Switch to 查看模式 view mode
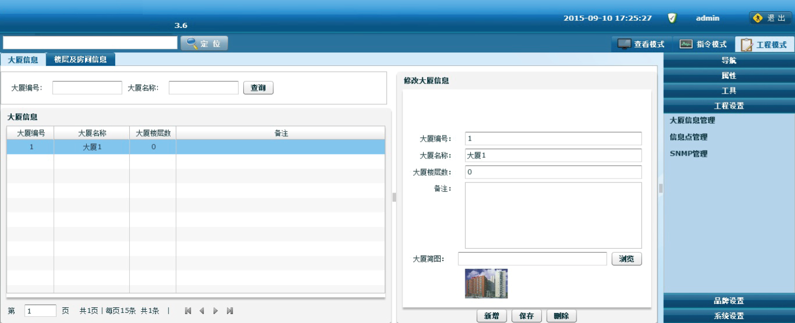795x323 pixels. tap(641, 44)
